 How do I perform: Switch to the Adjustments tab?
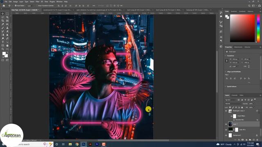point(238,47)
